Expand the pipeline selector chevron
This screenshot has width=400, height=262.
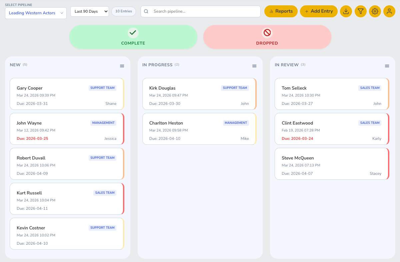coord(61,13)
